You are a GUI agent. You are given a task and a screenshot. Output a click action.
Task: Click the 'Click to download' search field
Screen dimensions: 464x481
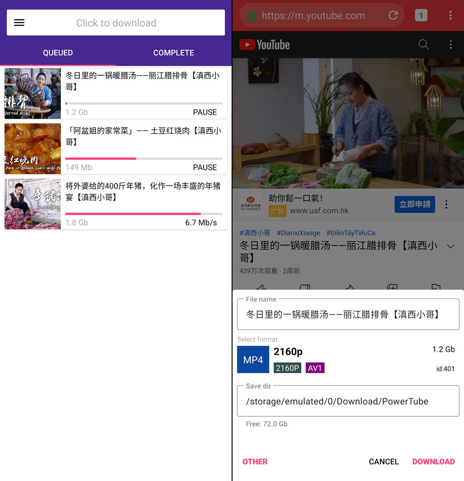click(116, 23)
